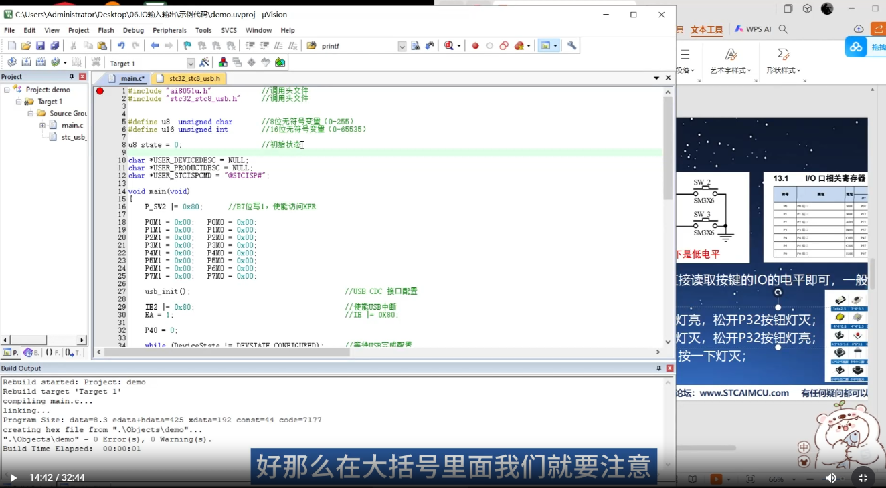
Task: Open Configuration with the wrench icon
Action: pyautogui.click(x=571, y=46)
